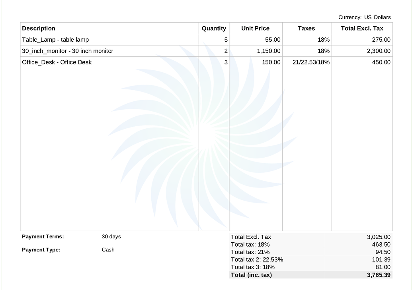412x290 pixels.
Task: Select the Unit Price column header
Action: (x=256, y=28)
